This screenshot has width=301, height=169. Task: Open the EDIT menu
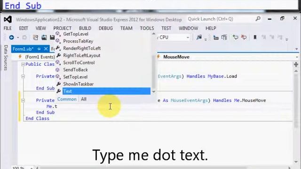(24, 28)
